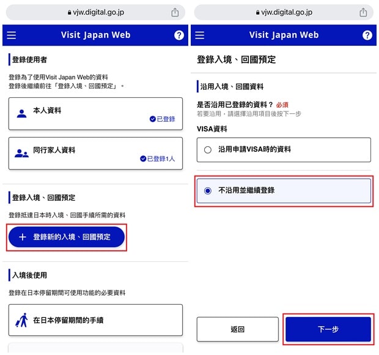
Task: Open 在日本停留期間的手續 card
Action: click(x=95, y=320)
